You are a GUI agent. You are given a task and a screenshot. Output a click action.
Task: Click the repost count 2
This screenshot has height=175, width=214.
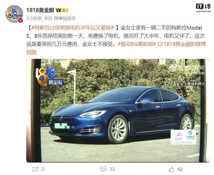tap(43, 169)
